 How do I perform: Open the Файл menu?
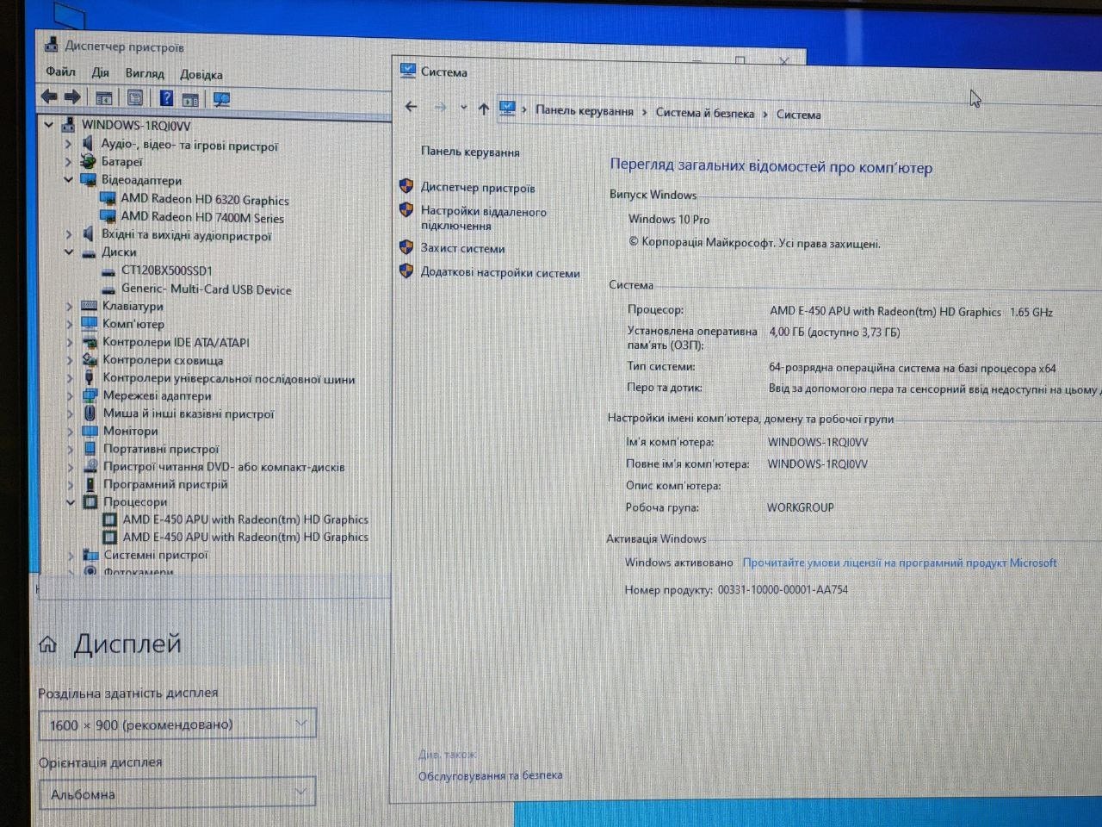click(61, 72)
